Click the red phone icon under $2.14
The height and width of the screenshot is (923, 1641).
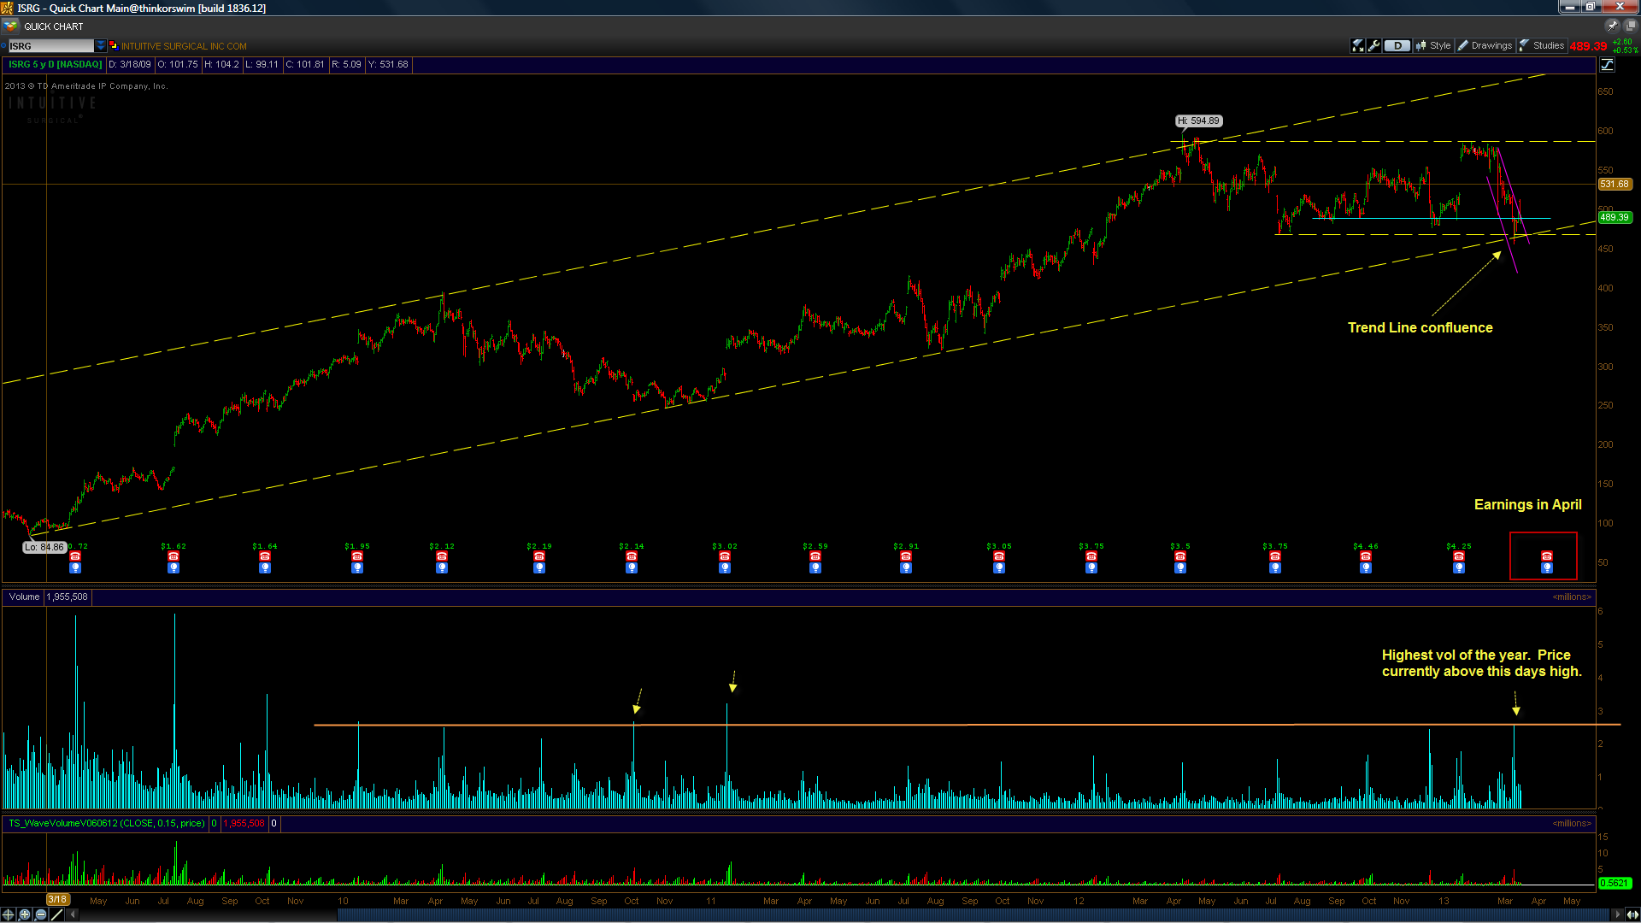[x=632, y=556]
